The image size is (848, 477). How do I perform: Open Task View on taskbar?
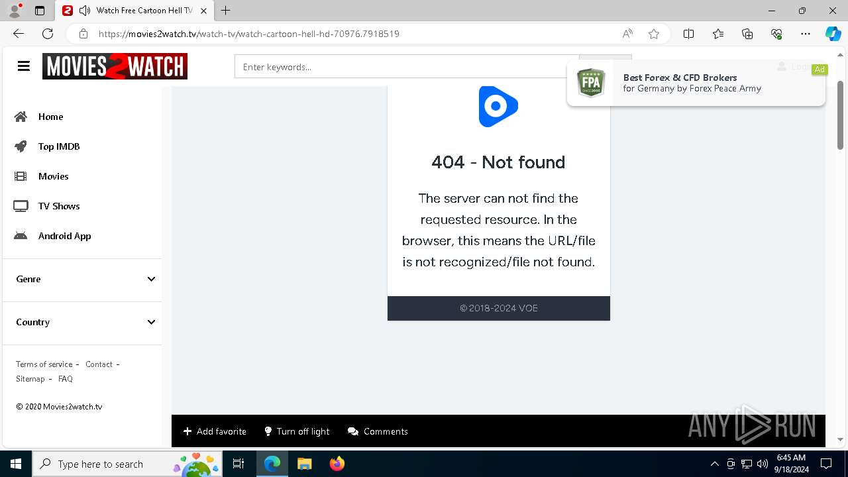pyautogui.click(x=238, y=464)
